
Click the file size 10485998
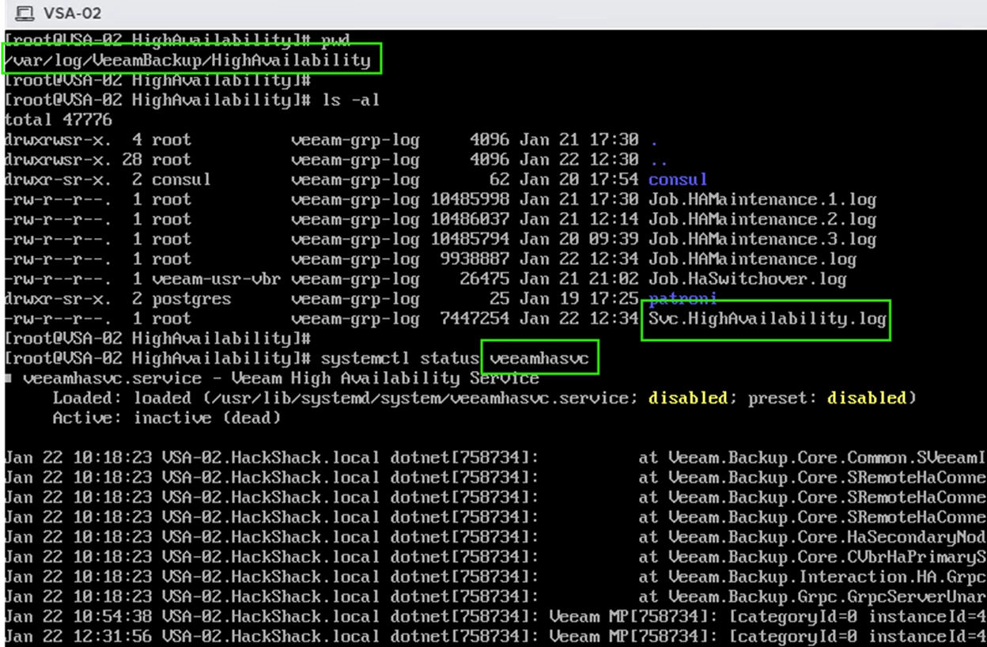pos(470,199)
